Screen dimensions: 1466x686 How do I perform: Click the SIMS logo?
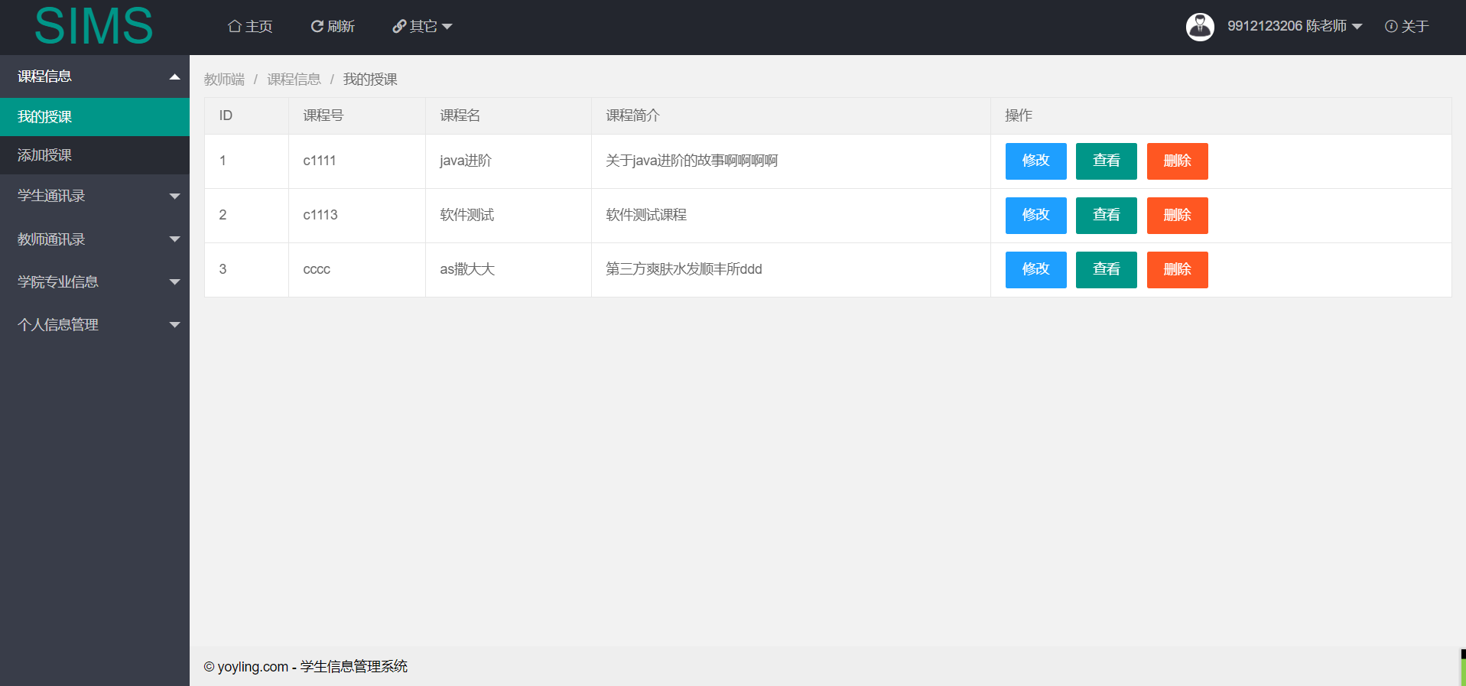[x=94, y=26]
